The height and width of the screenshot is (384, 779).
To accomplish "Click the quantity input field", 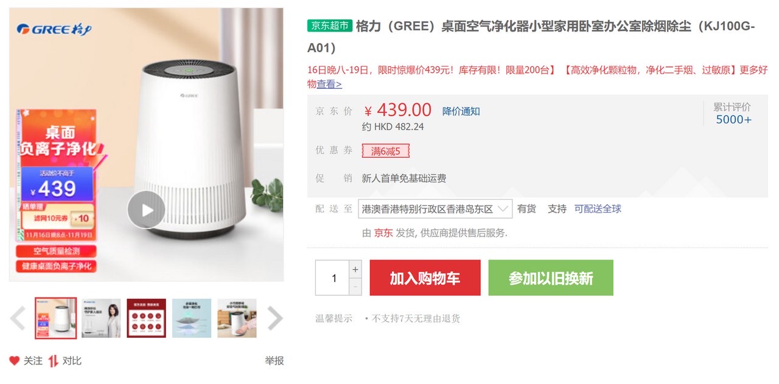I will [334, 278].
